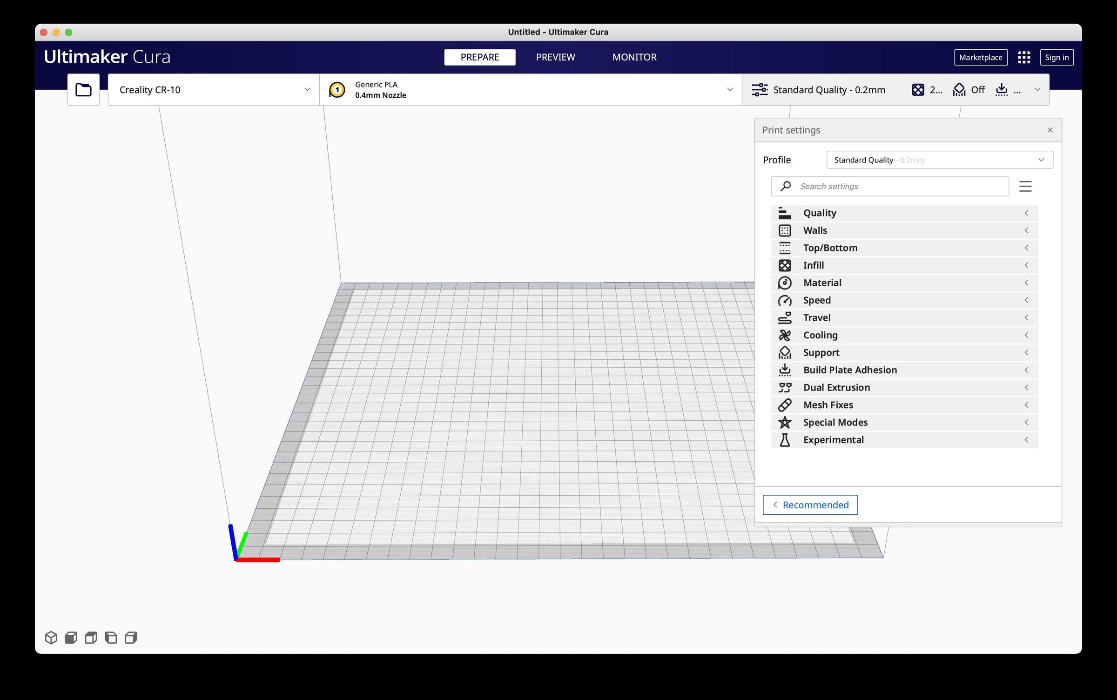This screenshot has height=700, width=1117.
Task: Open the Creality CR-10 printer dropdown
Action: tap(214, 89)
